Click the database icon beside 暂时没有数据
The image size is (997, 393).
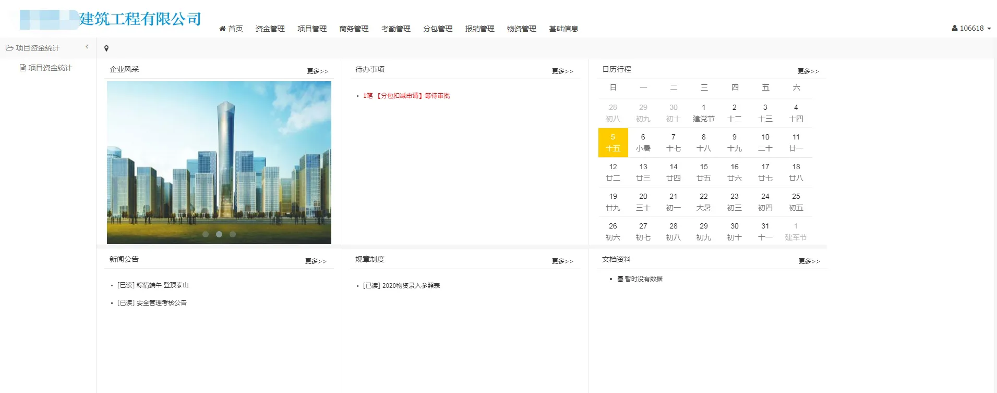click(620, 279)
